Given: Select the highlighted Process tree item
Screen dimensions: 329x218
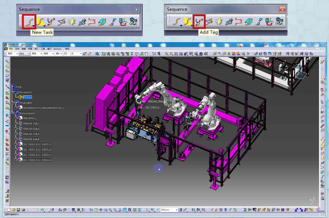Looking at the screenshot, I should pos(27,97).
